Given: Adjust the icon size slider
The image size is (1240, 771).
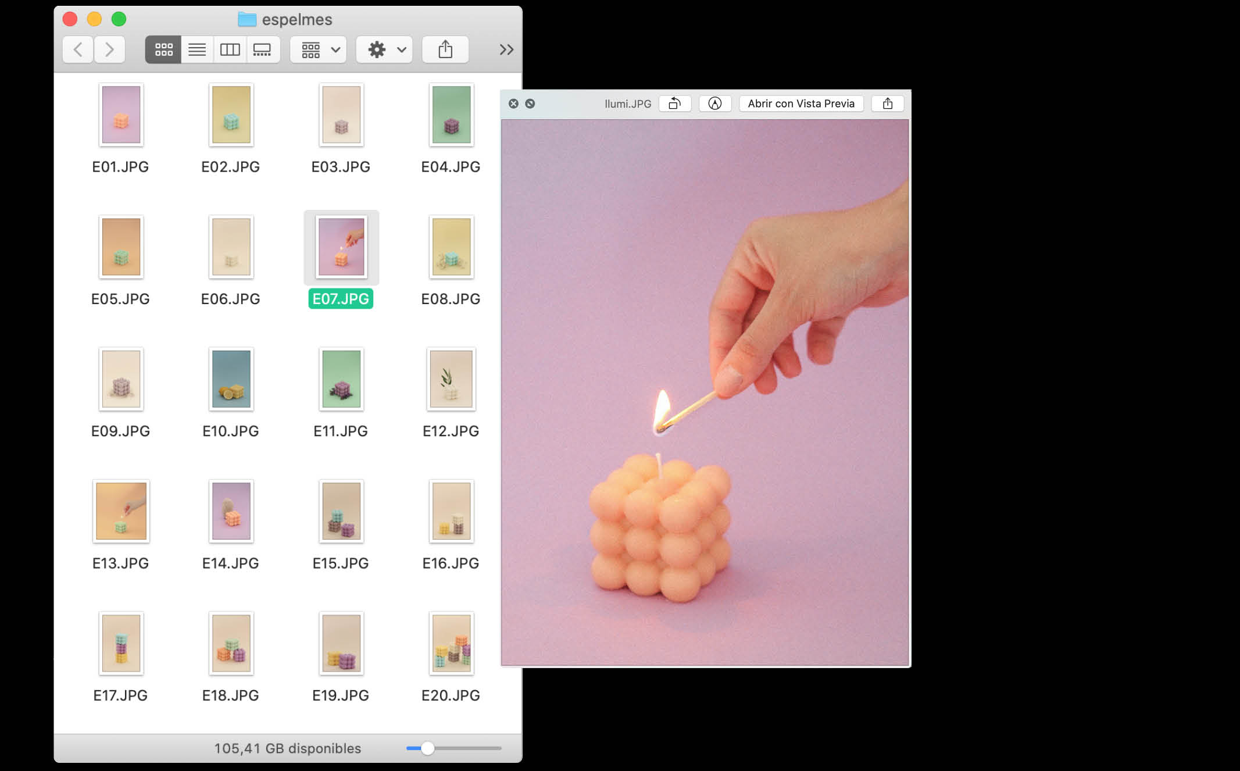Looking at the screenshot, I should tap(428, 748).
